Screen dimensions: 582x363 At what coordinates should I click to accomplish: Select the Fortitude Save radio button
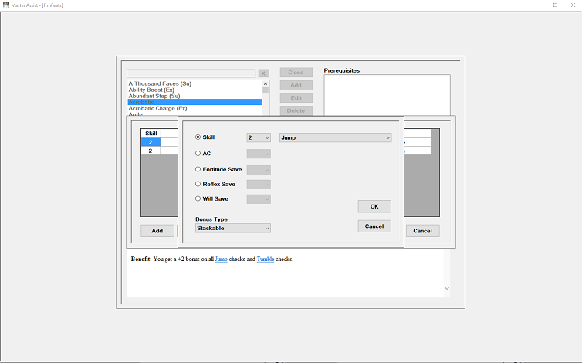pos(198,169)
